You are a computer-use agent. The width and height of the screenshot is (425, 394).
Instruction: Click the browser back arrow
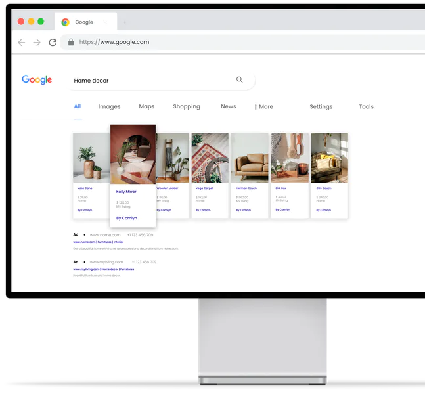(x=21, y=42)
